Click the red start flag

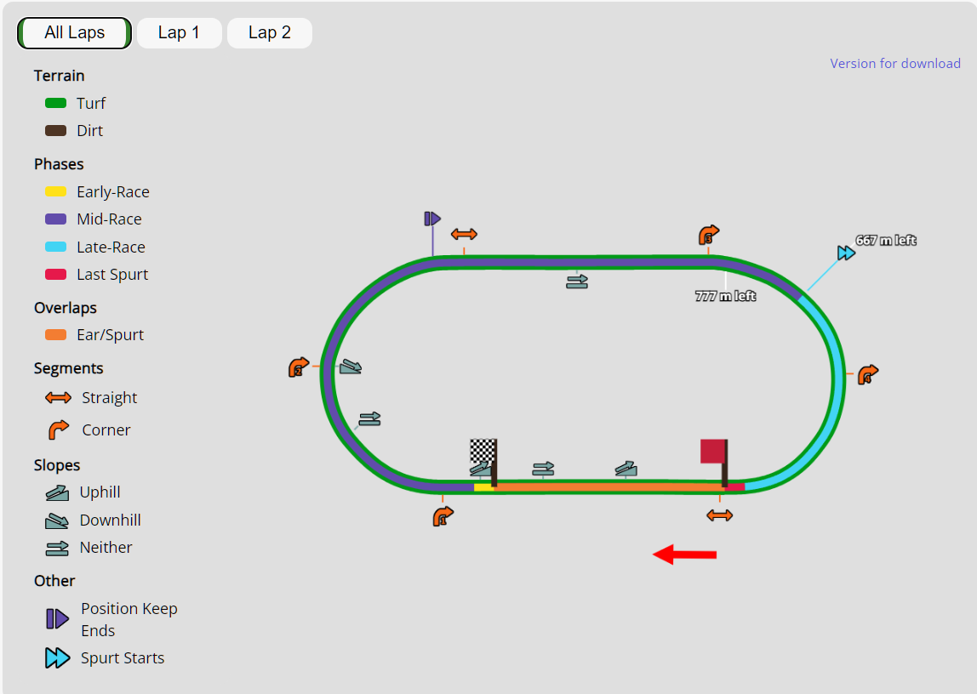[x=713, y=452]
